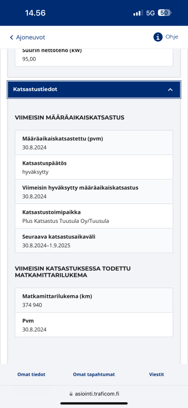The height and width of the screenshot is (408, 188).
Task: Select the Katsastuspäätös hyväksytty row
Action: 94,167
